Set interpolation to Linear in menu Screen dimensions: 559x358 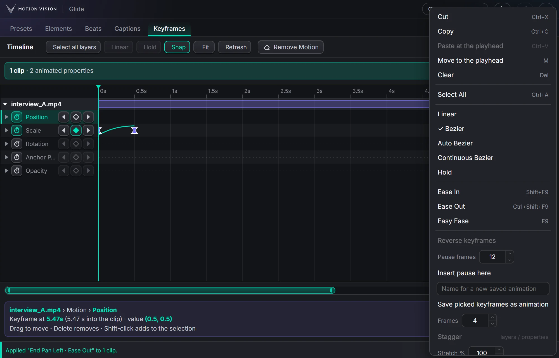[493, 114]
